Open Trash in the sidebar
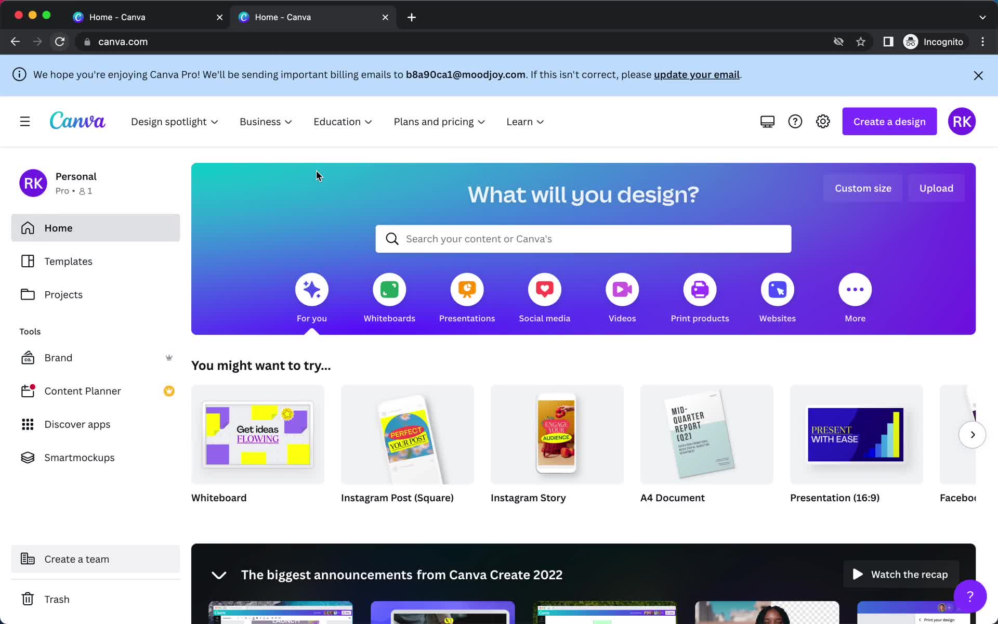Viewport: 998px width, 624px height. (96, 599)
